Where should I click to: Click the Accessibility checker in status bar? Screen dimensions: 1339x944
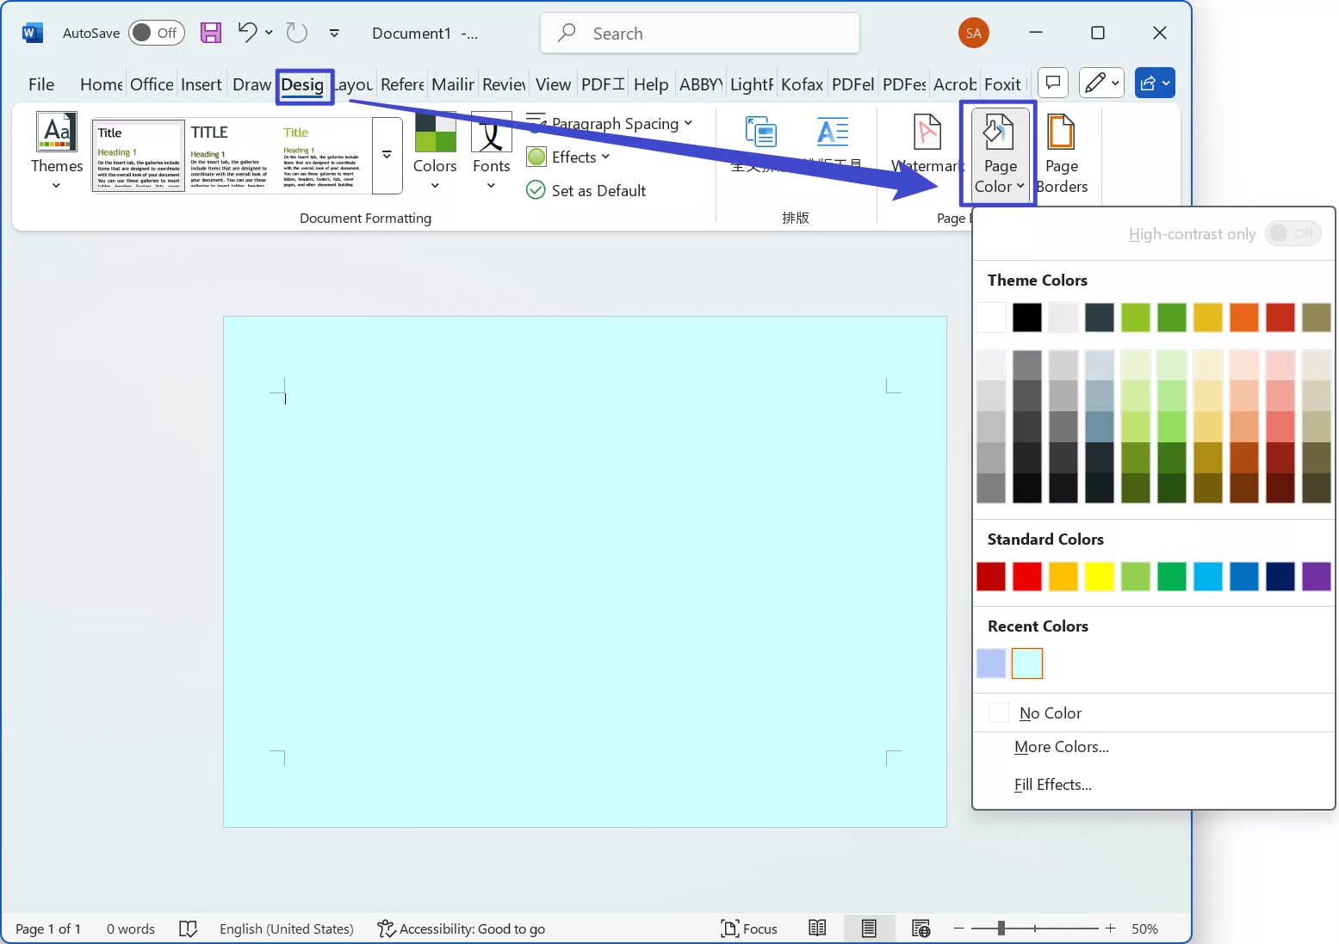tap(462, 929)
